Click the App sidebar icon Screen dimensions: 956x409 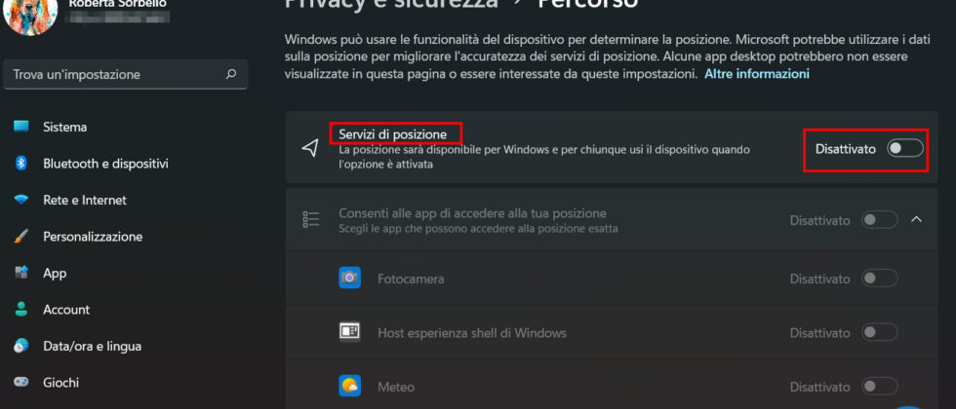[21, 273]
